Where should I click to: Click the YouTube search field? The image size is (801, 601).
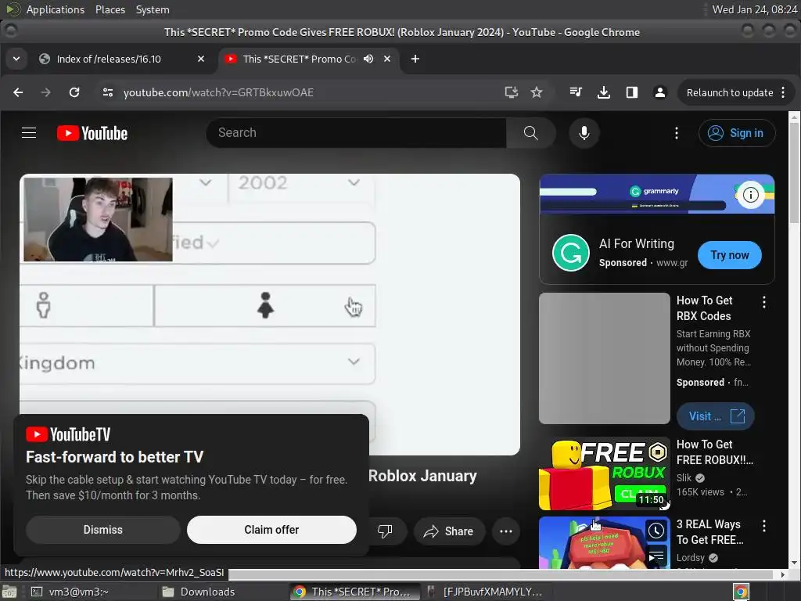[356, 133]
